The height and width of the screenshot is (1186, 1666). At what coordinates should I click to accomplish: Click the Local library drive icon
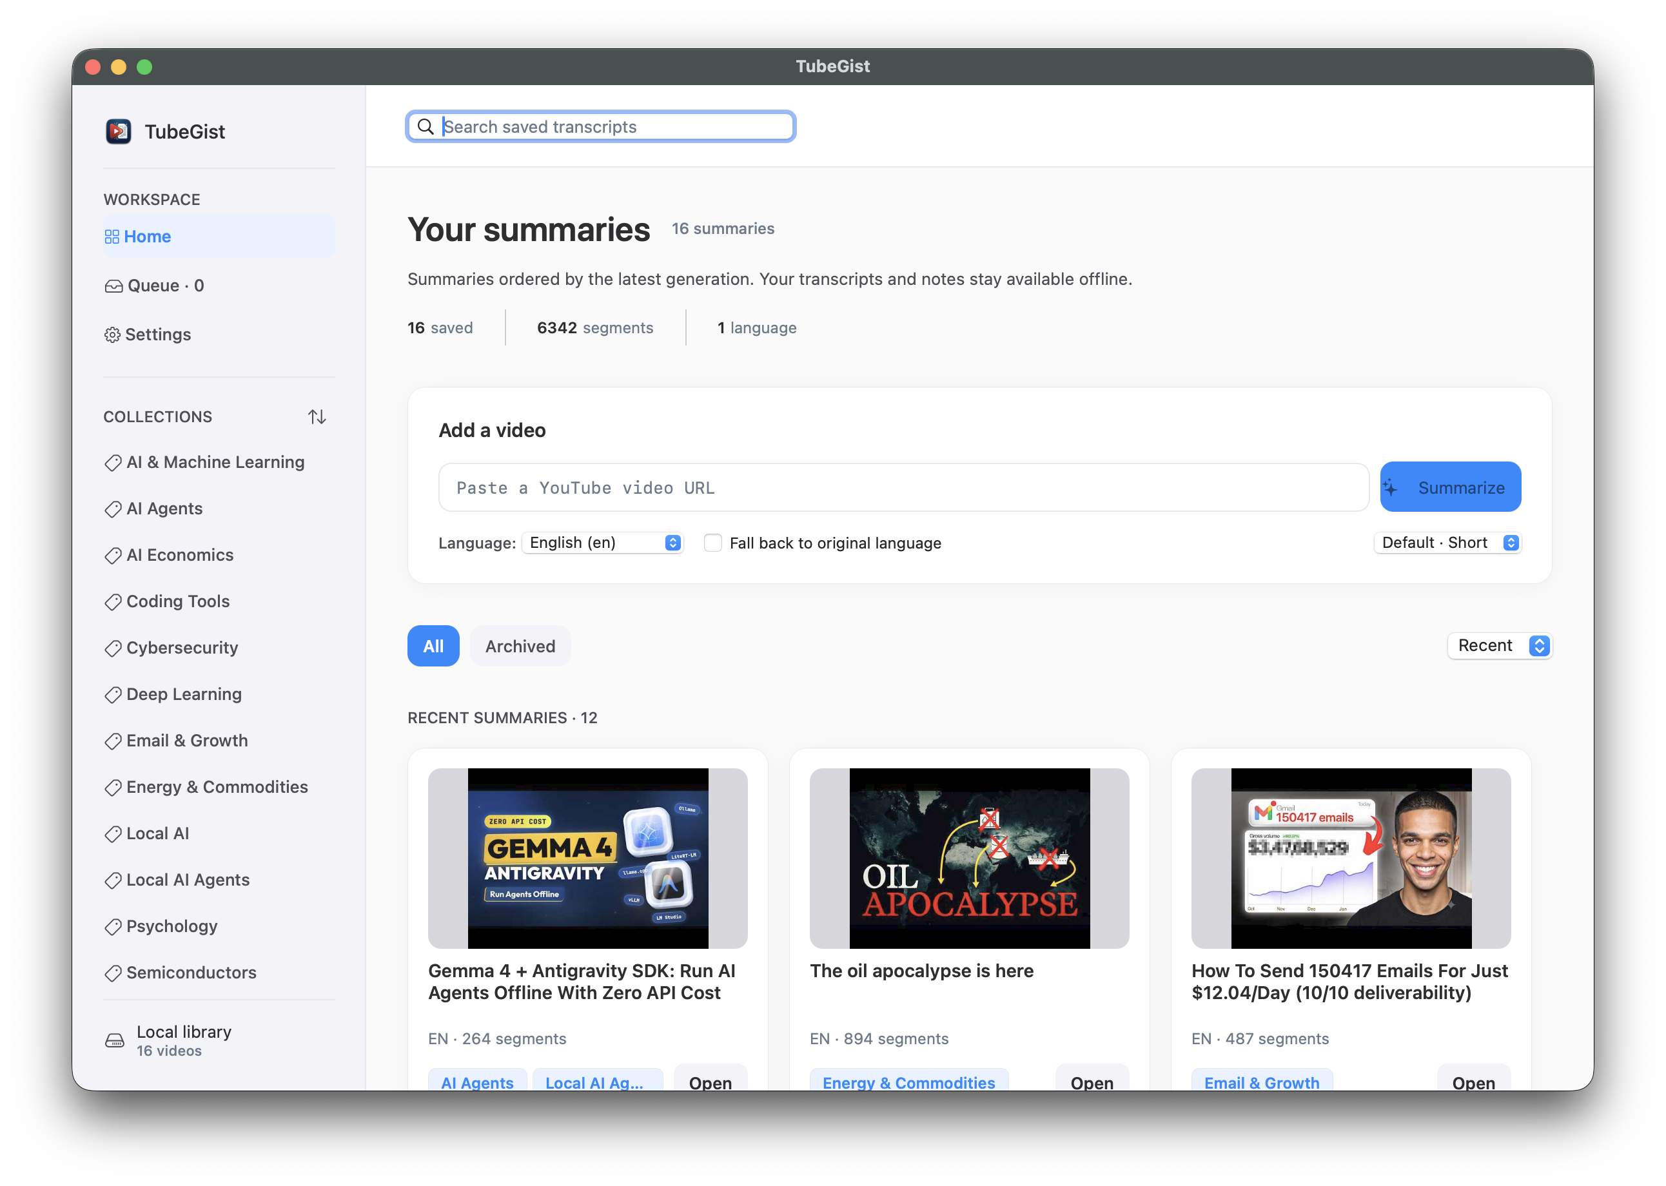pyautogui.click(x=115, y=1041)
